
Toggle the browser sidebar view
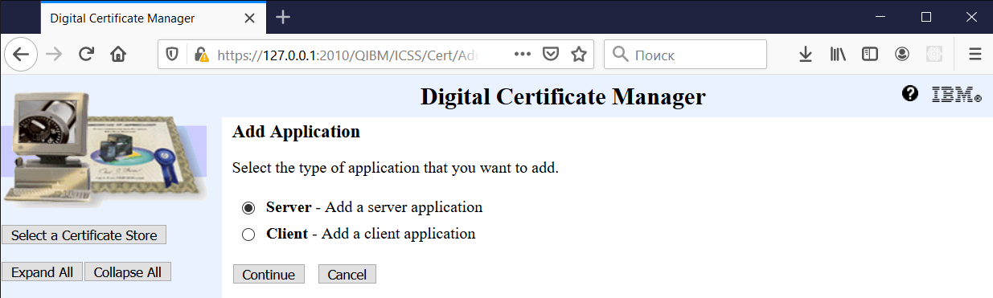coord(869,55)
